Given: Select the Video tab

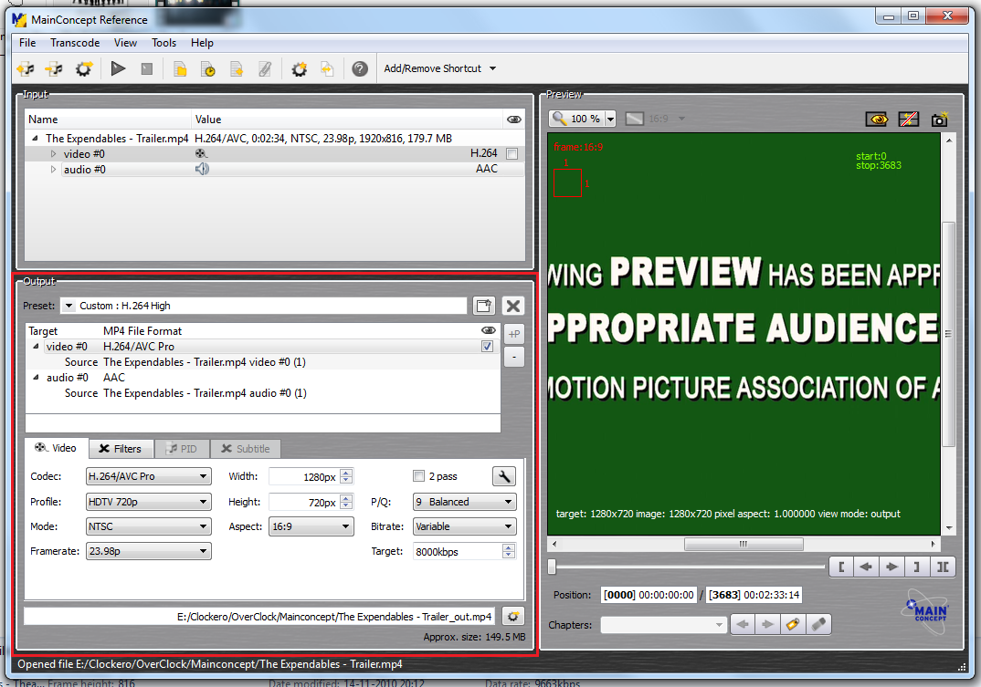Looking at the screenshot, I should [x=57, y=448].
